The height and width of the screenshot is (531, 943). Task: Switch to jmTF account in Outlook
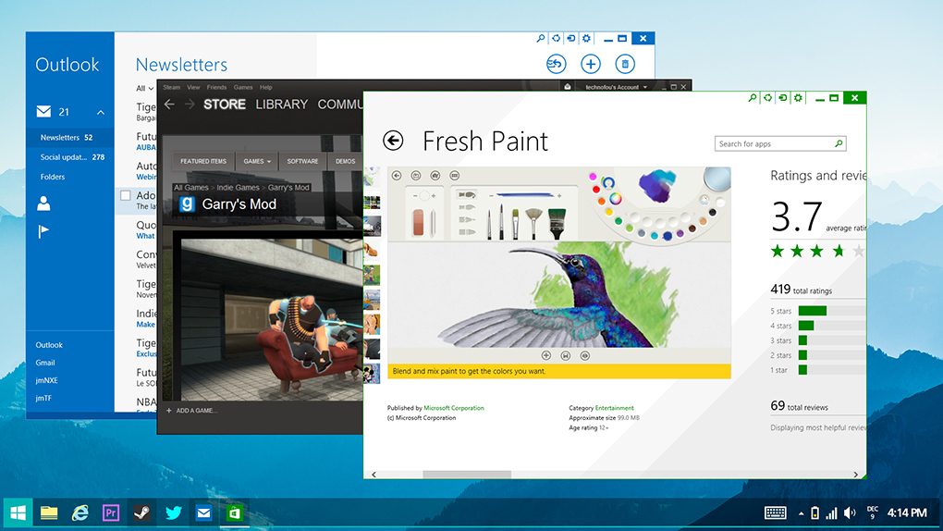[x=43, y=398]
